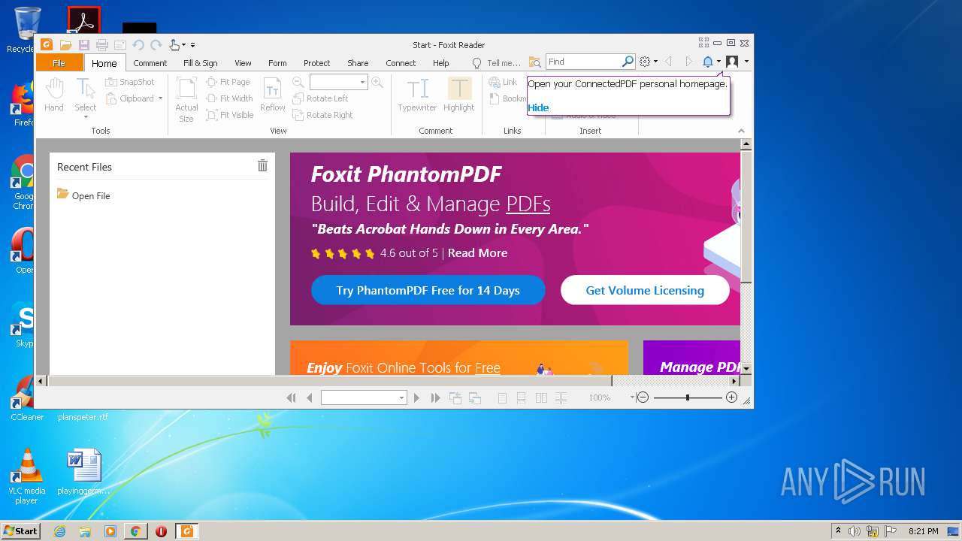Apply Fit Width view

click(230, 98)
